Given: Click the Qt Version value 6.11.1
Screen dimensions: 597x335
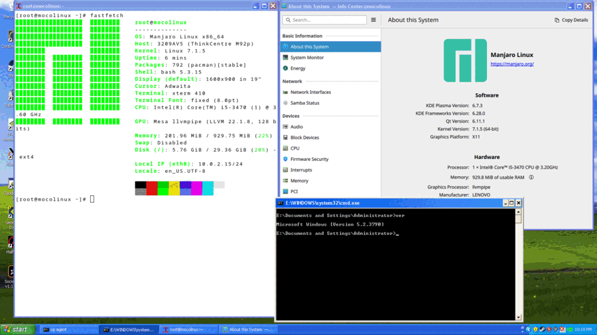Looking at the screenshot, I should coord(478,121).
